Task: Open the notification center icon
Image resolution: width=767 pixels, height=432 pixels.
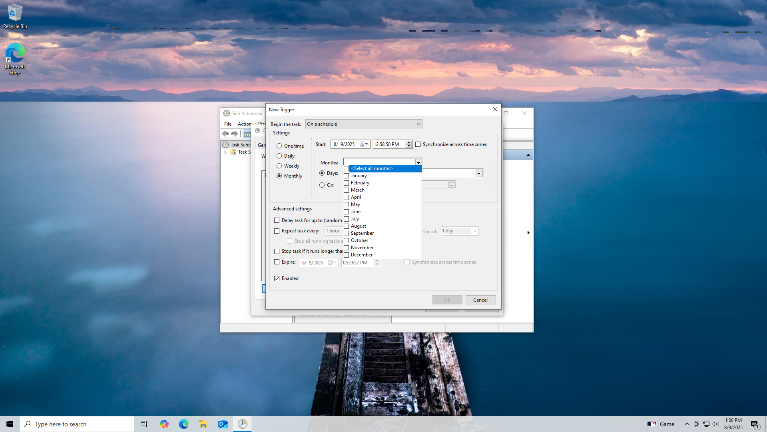Action: [x=755, y=424]
